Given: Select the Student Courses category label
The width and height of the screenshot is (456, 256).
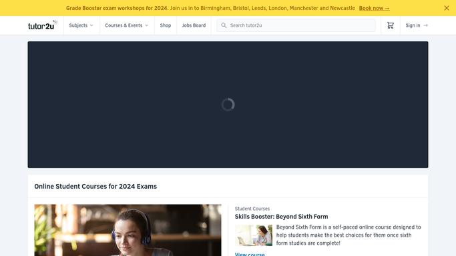Looking at the screenshot, I should tap(252, 209).
